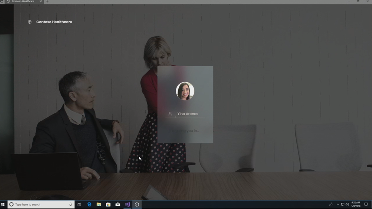Launch Microsoft Edge from the taskbar
372x209 pixels.
89,205
